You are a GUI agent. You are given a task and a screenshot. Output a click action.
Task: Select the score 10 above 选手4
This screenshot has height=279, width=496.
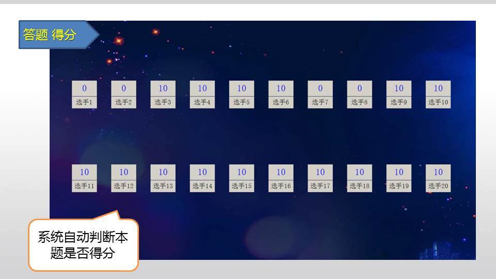pyautogui.click(x=202, y=88)
